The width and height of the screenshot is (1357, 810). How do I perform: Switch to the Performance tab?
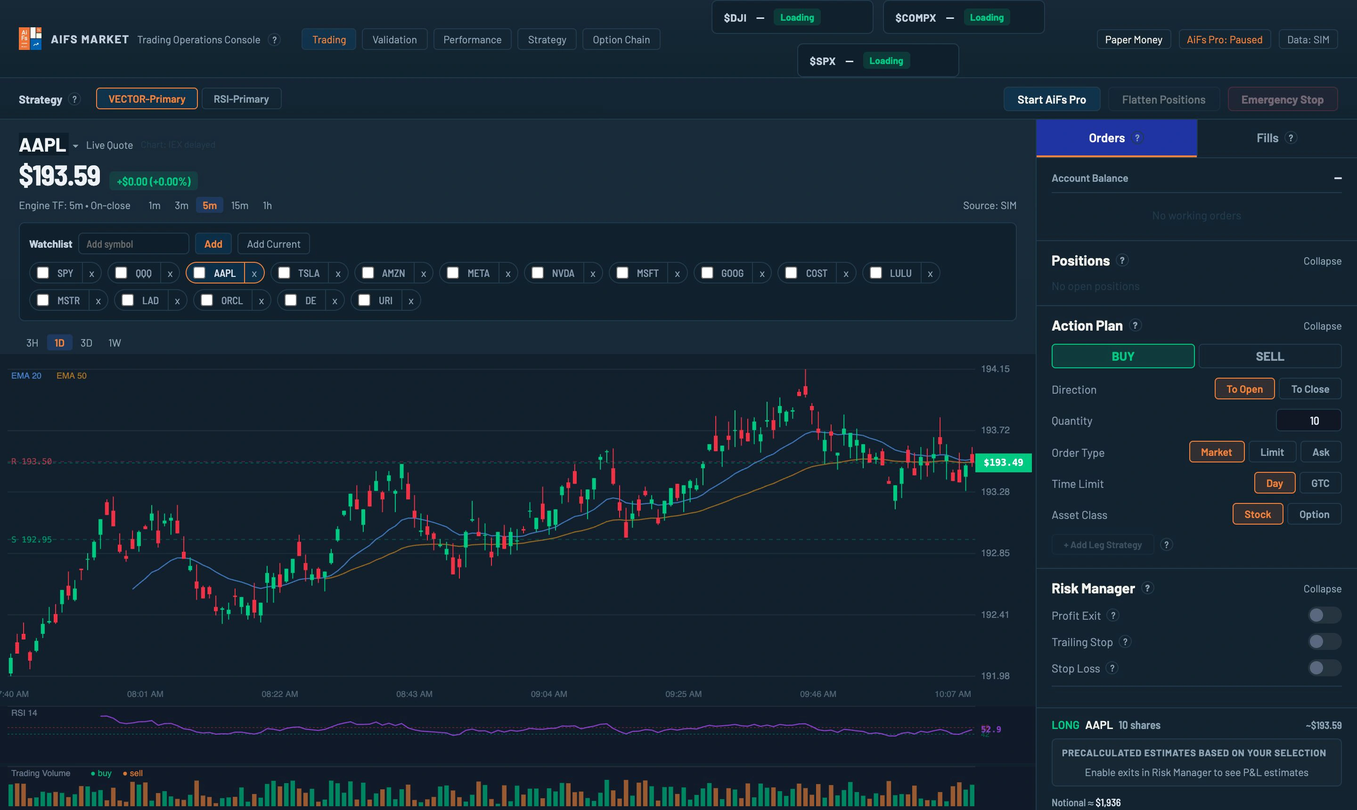(x=472, y=39)
